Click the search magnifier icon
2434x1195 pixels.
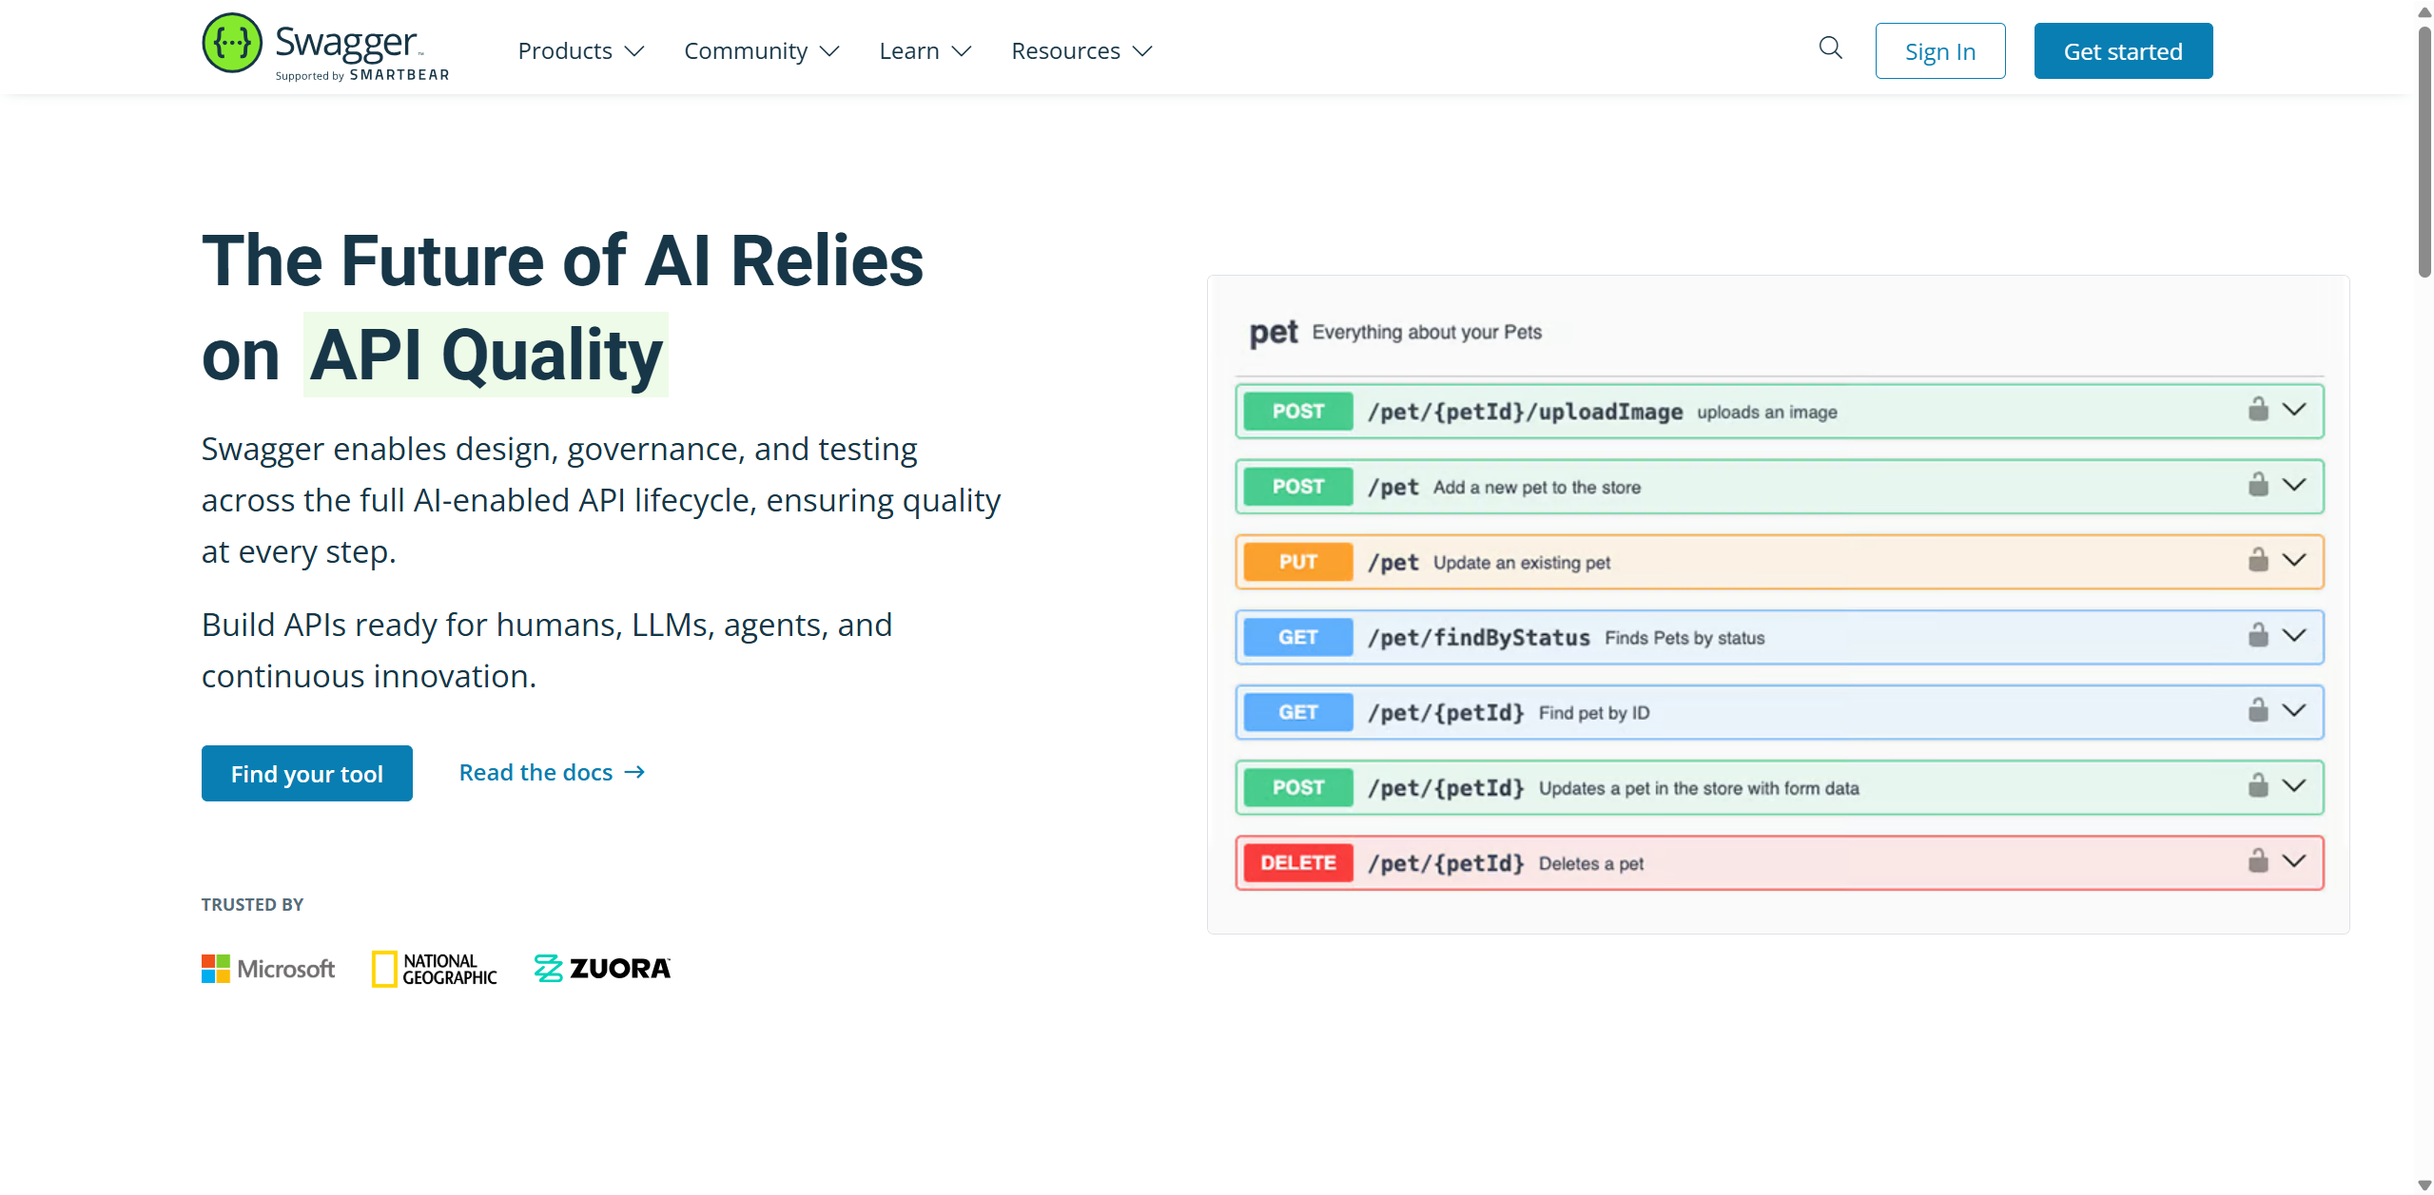pyautogui.click(x=1830, y=48)
